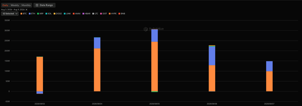Toggle the BNB legend series
The image size is (302, 106).
coord(122,14)
